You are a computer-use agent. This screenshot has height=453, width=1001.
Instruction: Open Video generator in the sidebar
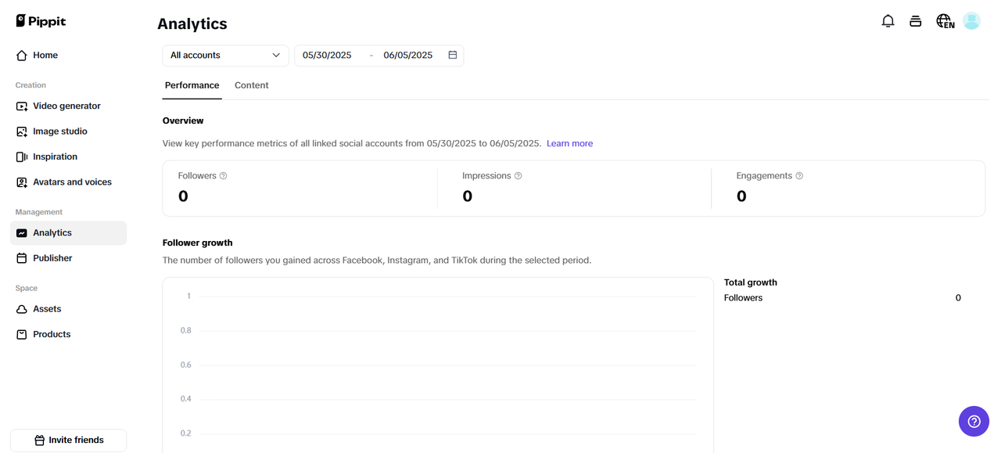point(66,106)
